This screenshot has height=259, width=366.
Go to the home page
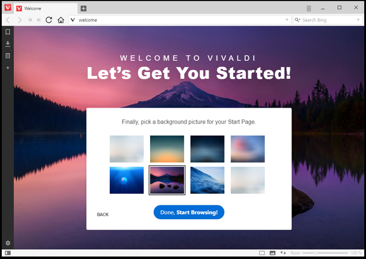point(61,20)
